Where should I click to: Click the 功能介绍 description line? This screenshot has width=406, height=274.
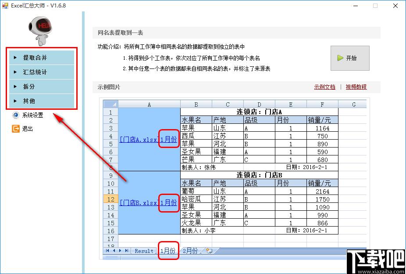[171, 47]
